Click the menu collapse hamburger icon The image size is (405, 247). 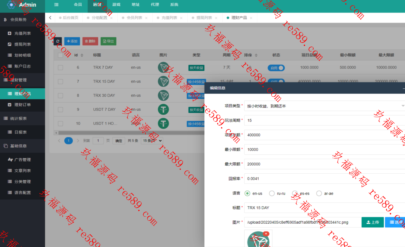click(x=56, y=5)
